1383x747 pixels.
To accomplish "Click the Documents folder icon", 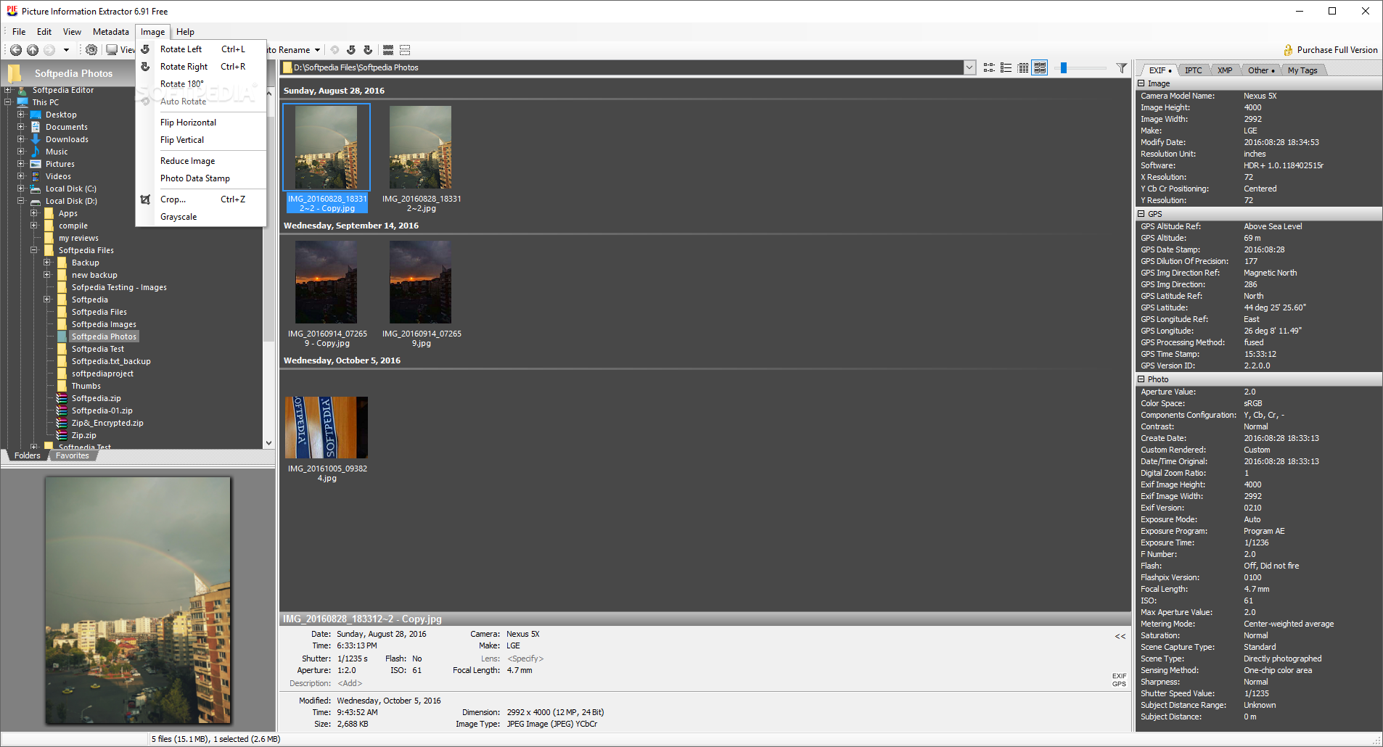I will (x=35, y=127).
